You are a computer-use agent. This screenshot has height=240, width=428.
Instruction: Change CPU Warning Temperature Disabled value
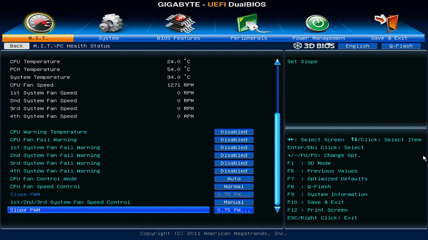(x=234, y=132)
